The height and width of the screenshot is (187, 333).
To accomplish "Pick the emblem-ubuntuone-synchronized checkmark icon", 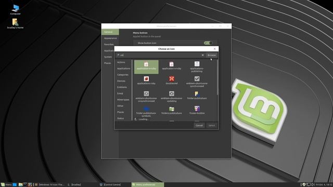I will point(197,82).
